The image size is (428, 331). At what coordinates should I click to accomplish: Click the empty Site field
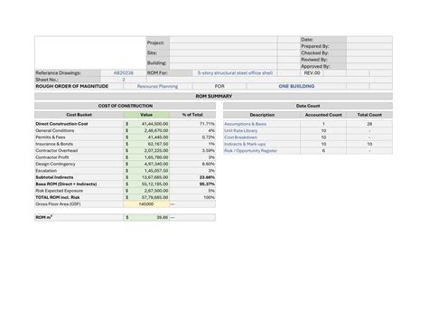point(223,52)
